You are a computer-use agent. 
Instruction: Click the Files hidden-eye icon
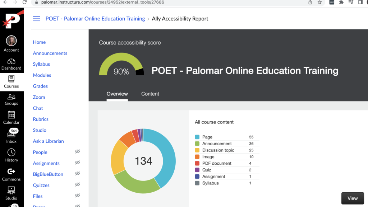[x=78, y=196]
